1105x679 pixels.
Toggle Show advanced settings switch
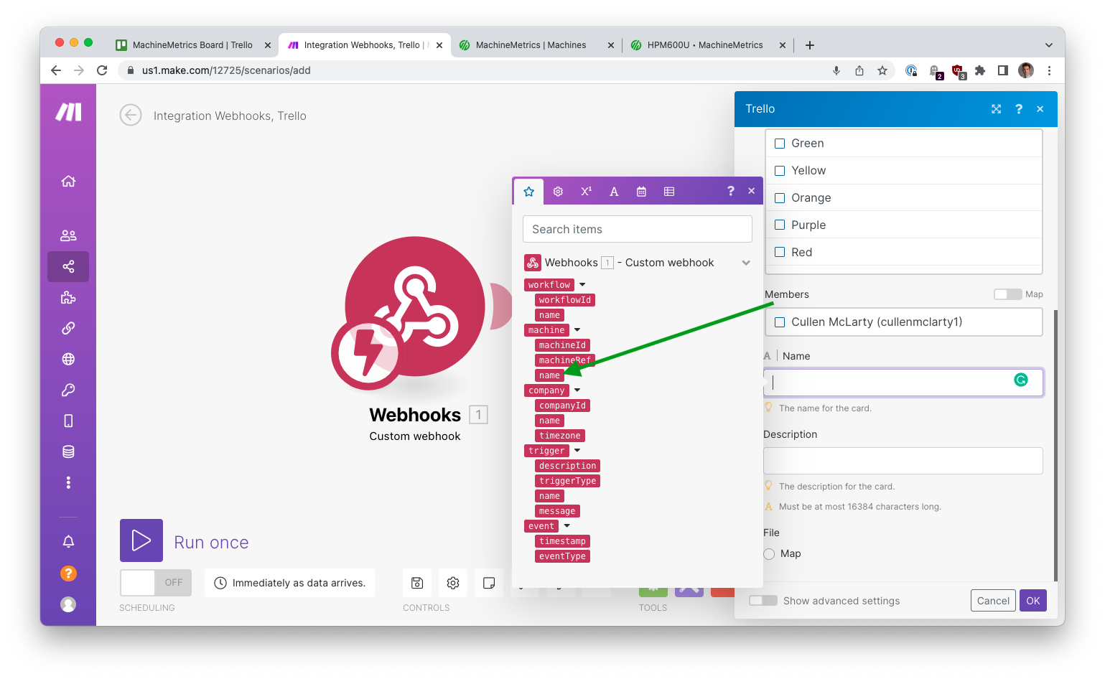point(763,601)
